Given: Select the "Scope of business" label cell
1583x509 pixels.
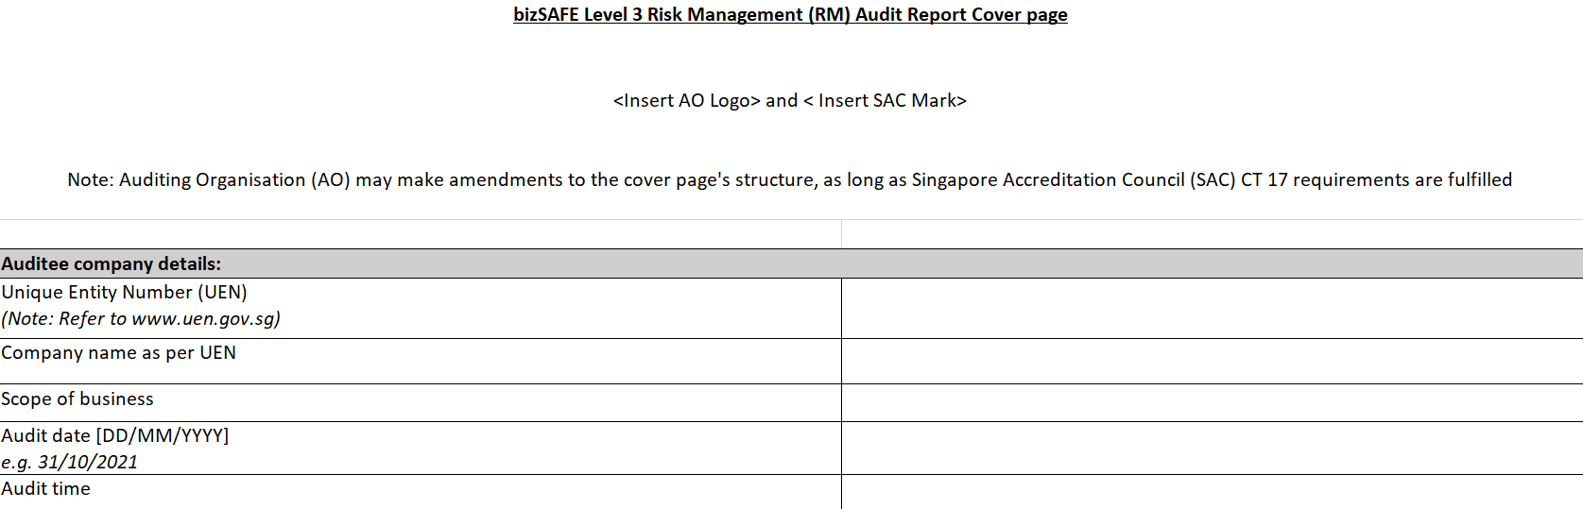Looking at the screenshot, I should (x=77, y=399).
